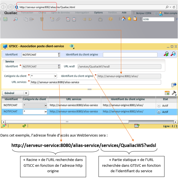The image size is (178, 178).
Task: Click the green check icon in status bar
Action: click(x=24, y=126)
